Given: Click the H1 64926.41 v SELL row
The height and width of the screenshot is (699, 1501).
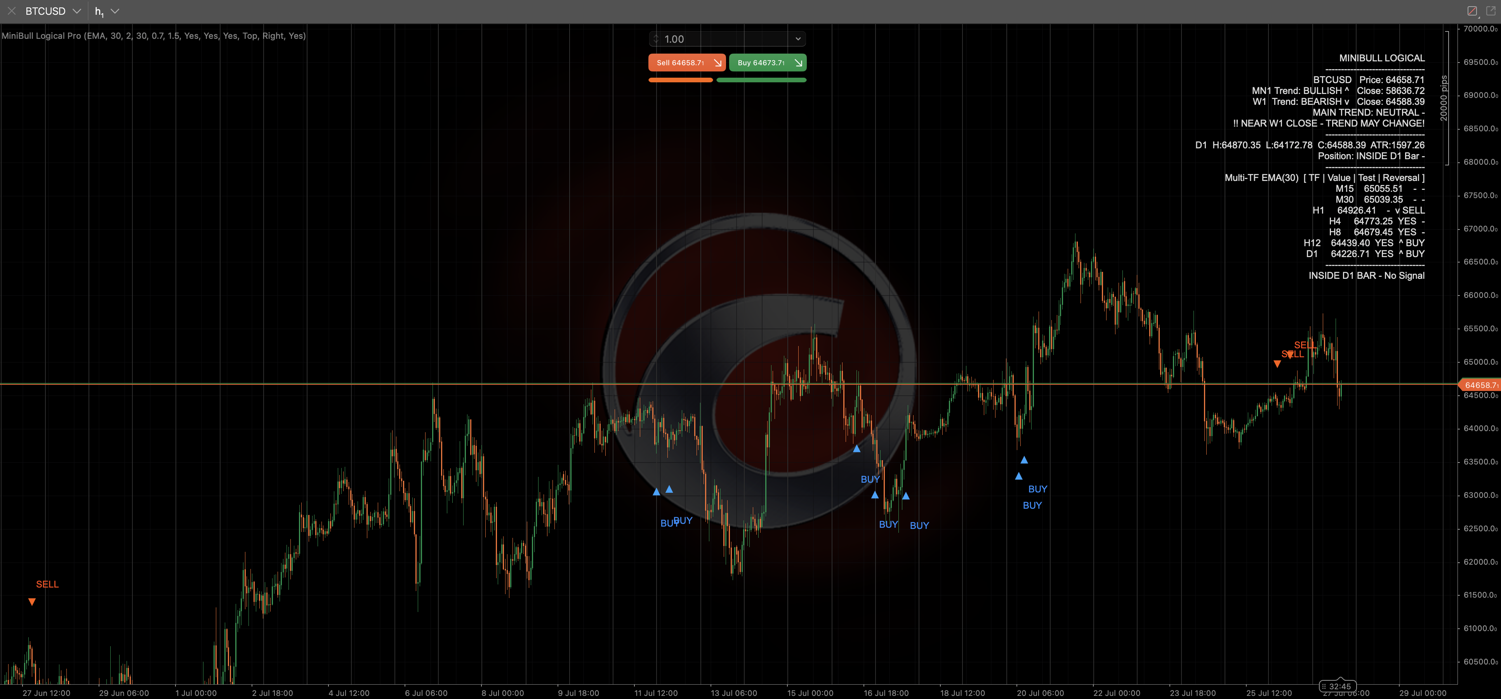Looking at the screenshot, I should (x=1368, y=210).
